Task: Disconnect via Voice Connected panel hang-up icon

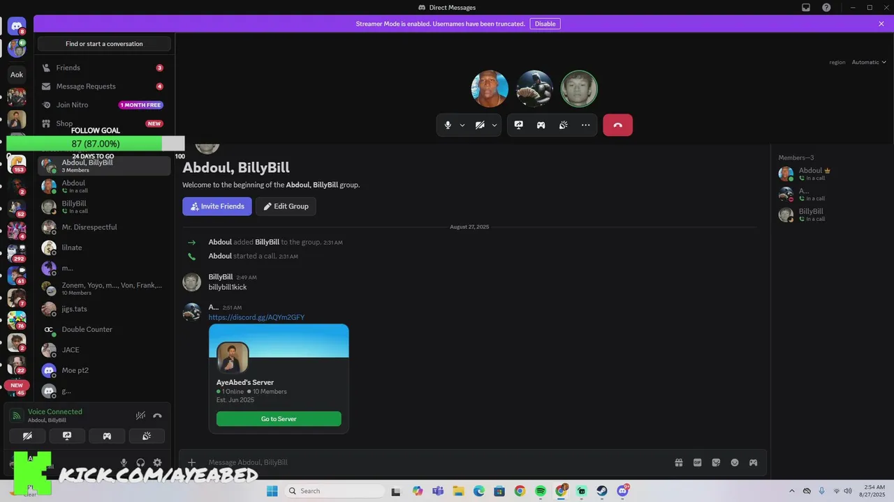Action: (157, 416)
